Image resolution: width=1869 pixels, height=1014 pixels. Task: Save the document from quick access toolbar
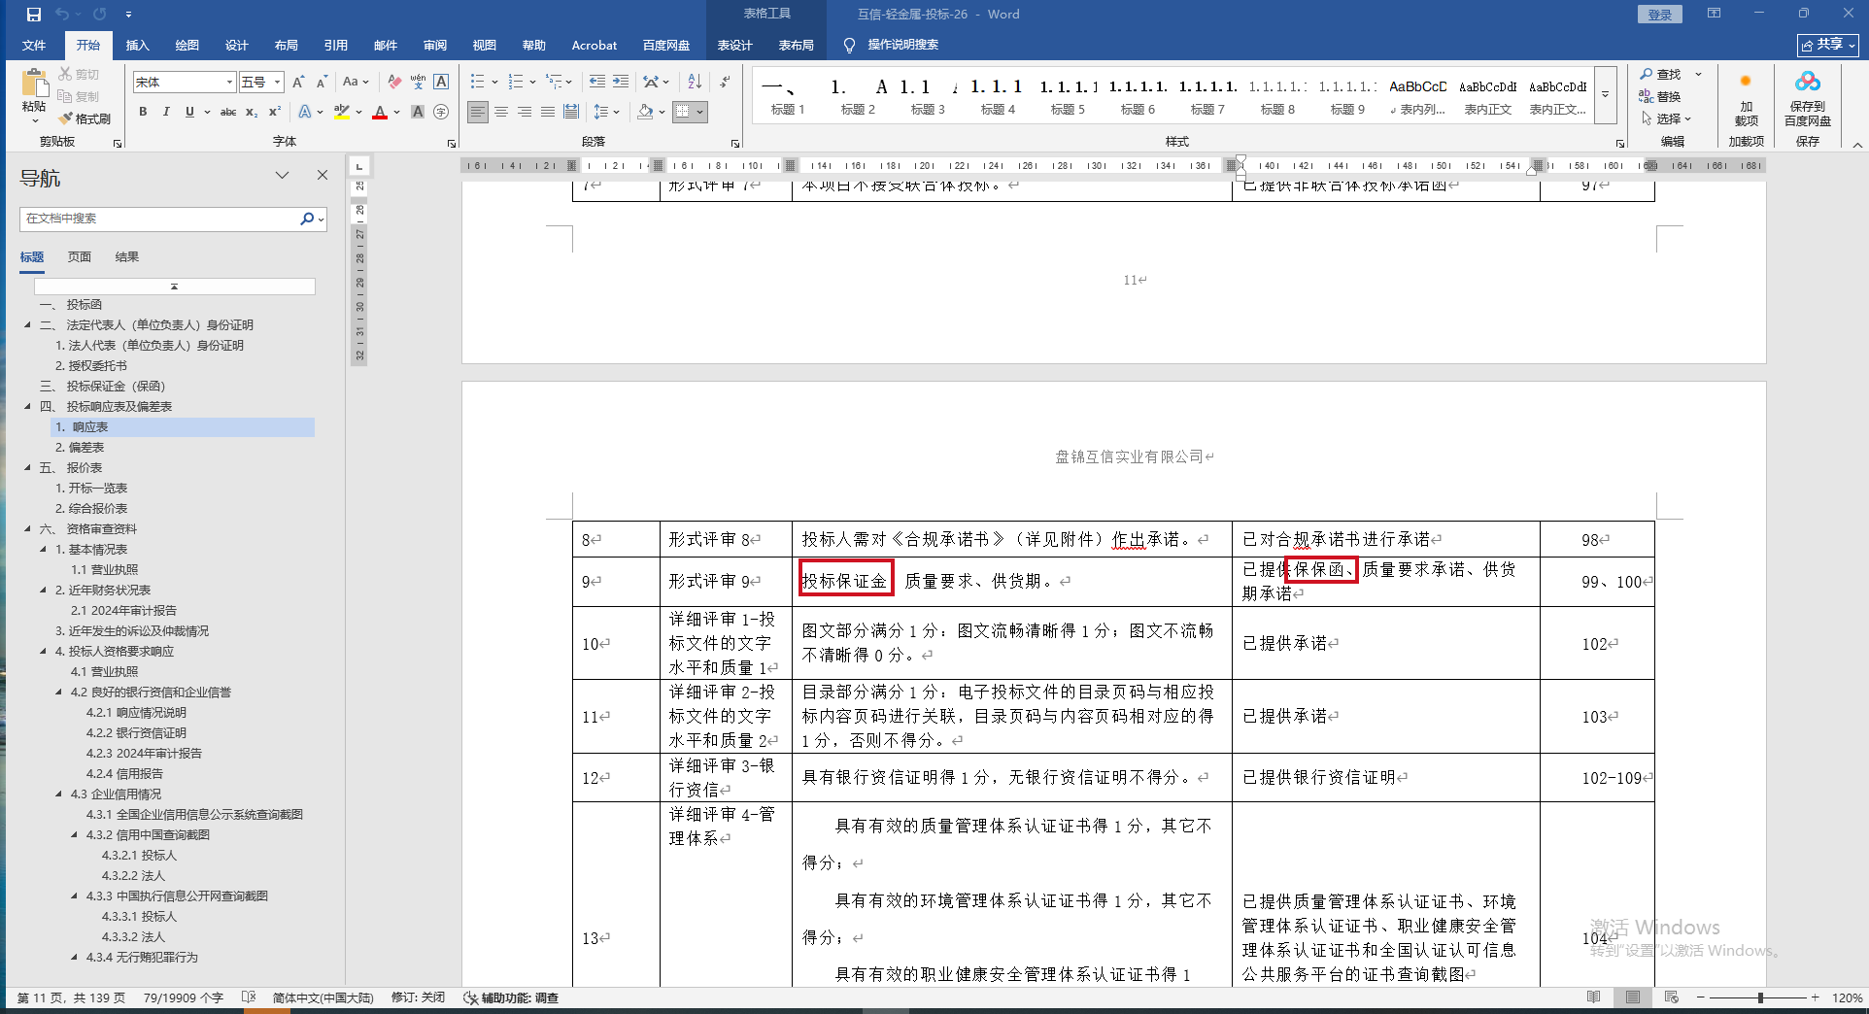[34, 15]
